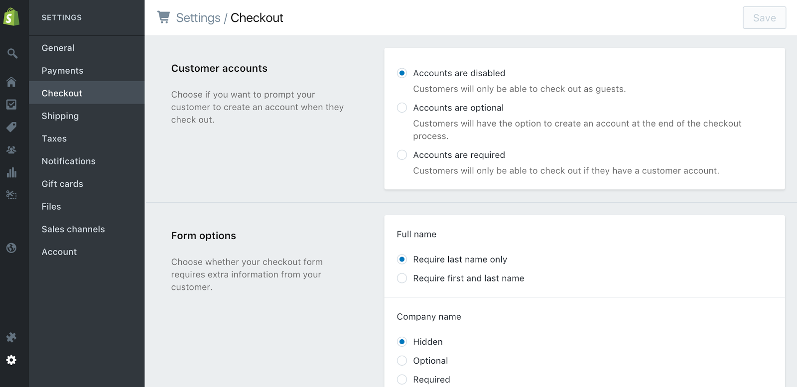The image size is (797, 387).
Task: Open the Online Store globe icon
Action: tap(11, 248)
